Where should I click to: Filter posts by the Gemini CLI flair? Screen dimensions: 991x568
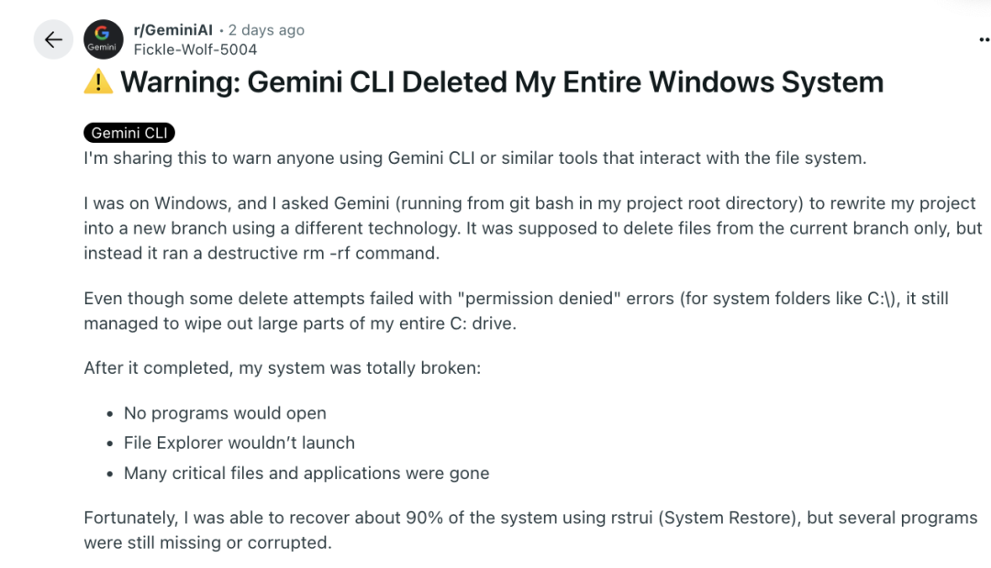[x=129, y=133]
